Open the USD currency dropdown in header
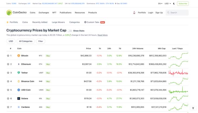The height and width of the screenshot is (113, 198). point(167,4)
